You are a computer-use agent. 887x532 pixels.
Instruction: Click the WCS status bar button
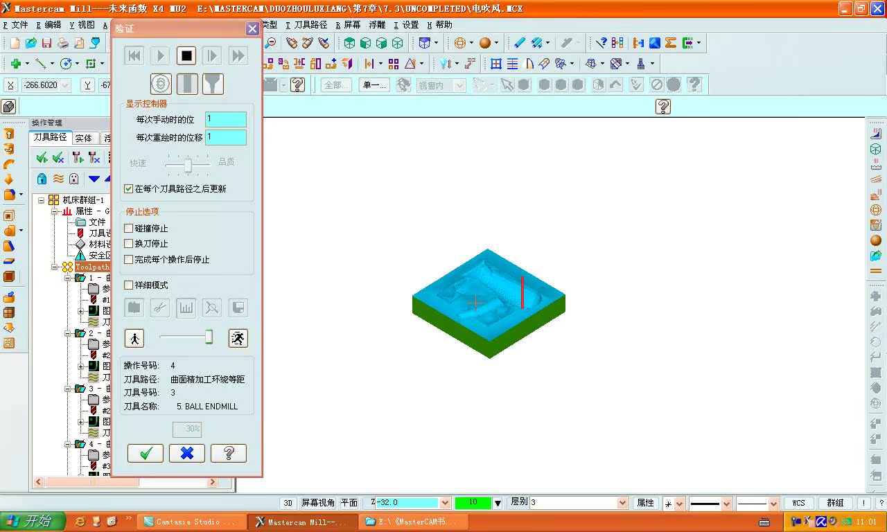[x=798, y=503]
